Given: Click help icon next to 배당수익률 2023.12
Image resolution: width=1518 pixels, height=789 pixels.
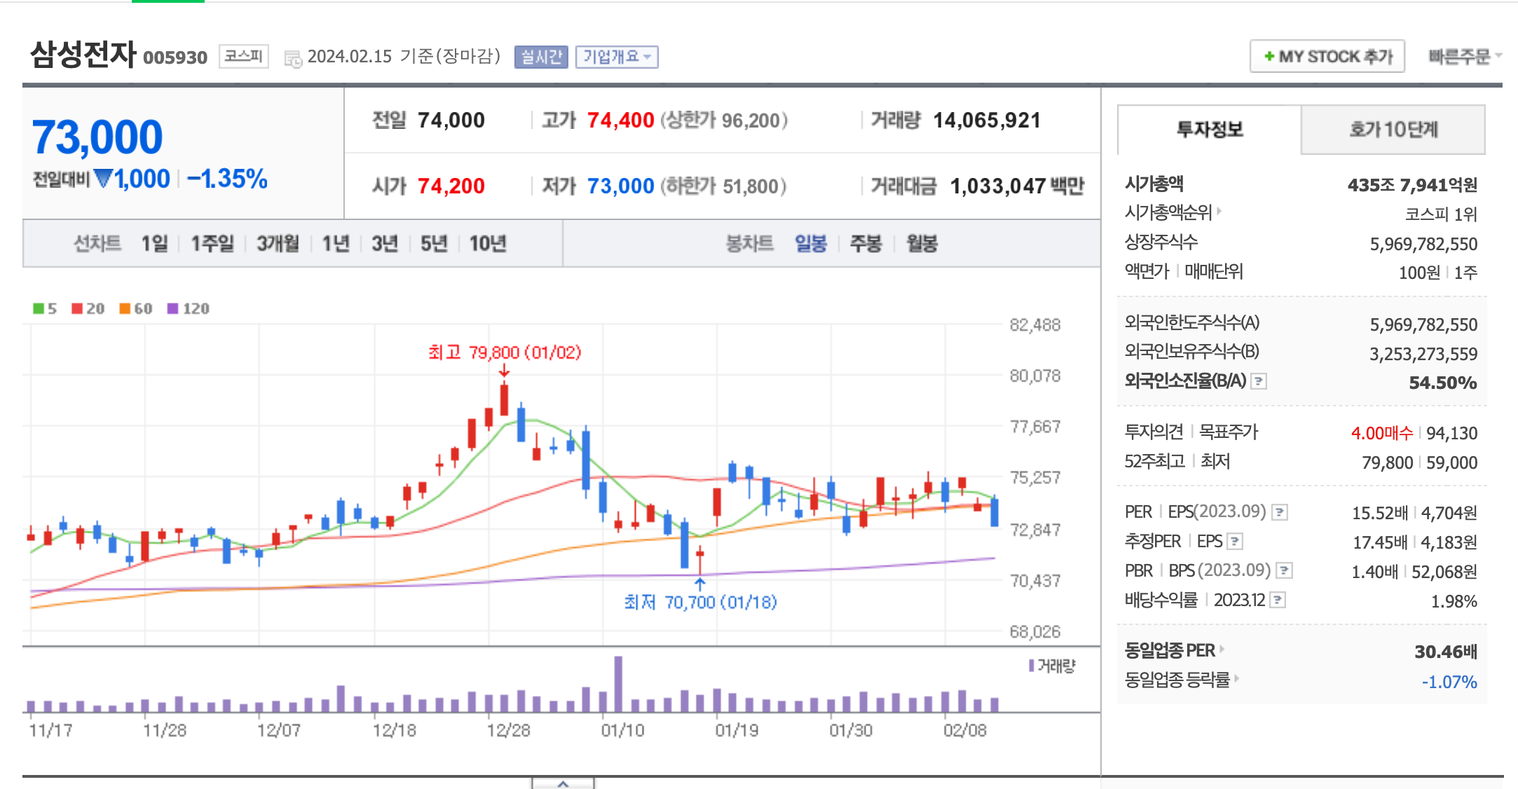Looking at the screenshot, I should tap(1278, 601).
